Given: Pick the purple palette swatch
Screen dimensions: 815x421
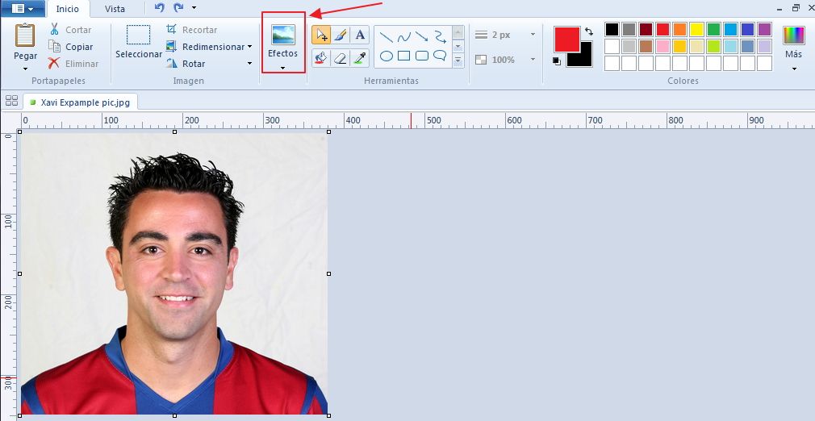Looking at the screenshot, I should point(765,29).
